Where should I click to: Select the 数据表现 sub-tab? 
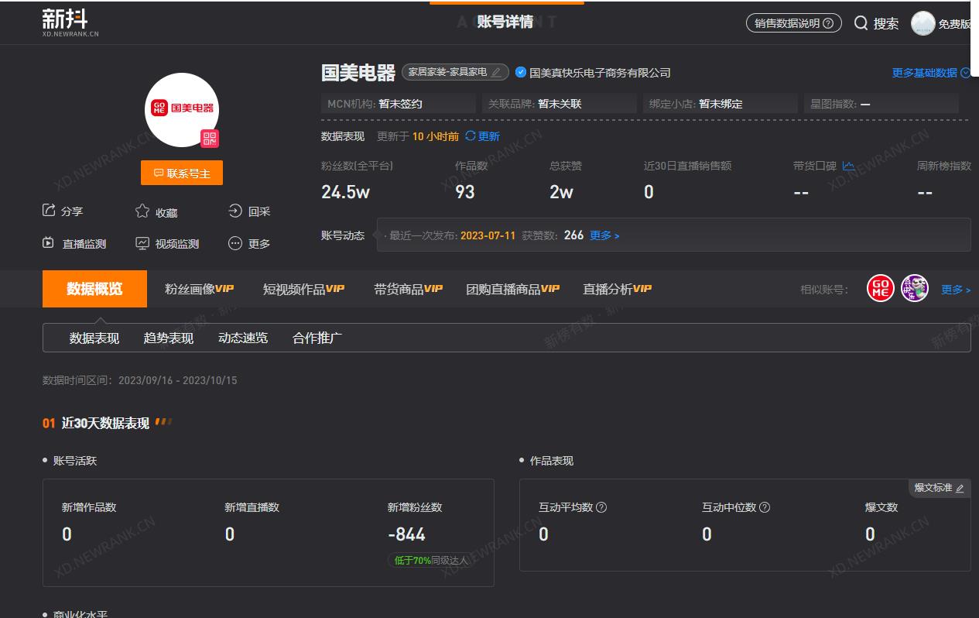tap(94, 338)
